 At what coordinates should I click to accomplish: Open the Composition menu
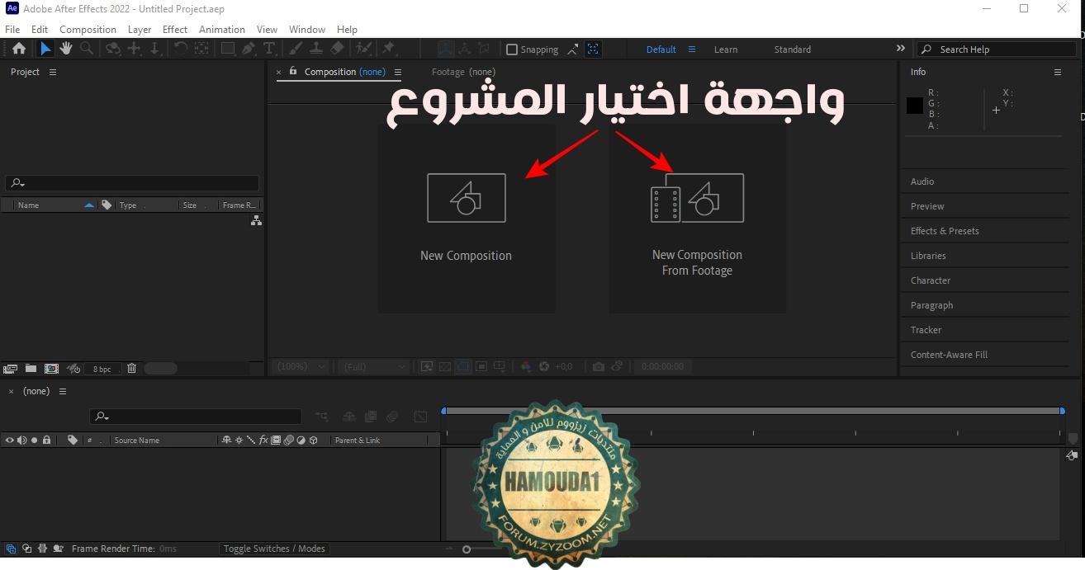click(x=88, y=29)
